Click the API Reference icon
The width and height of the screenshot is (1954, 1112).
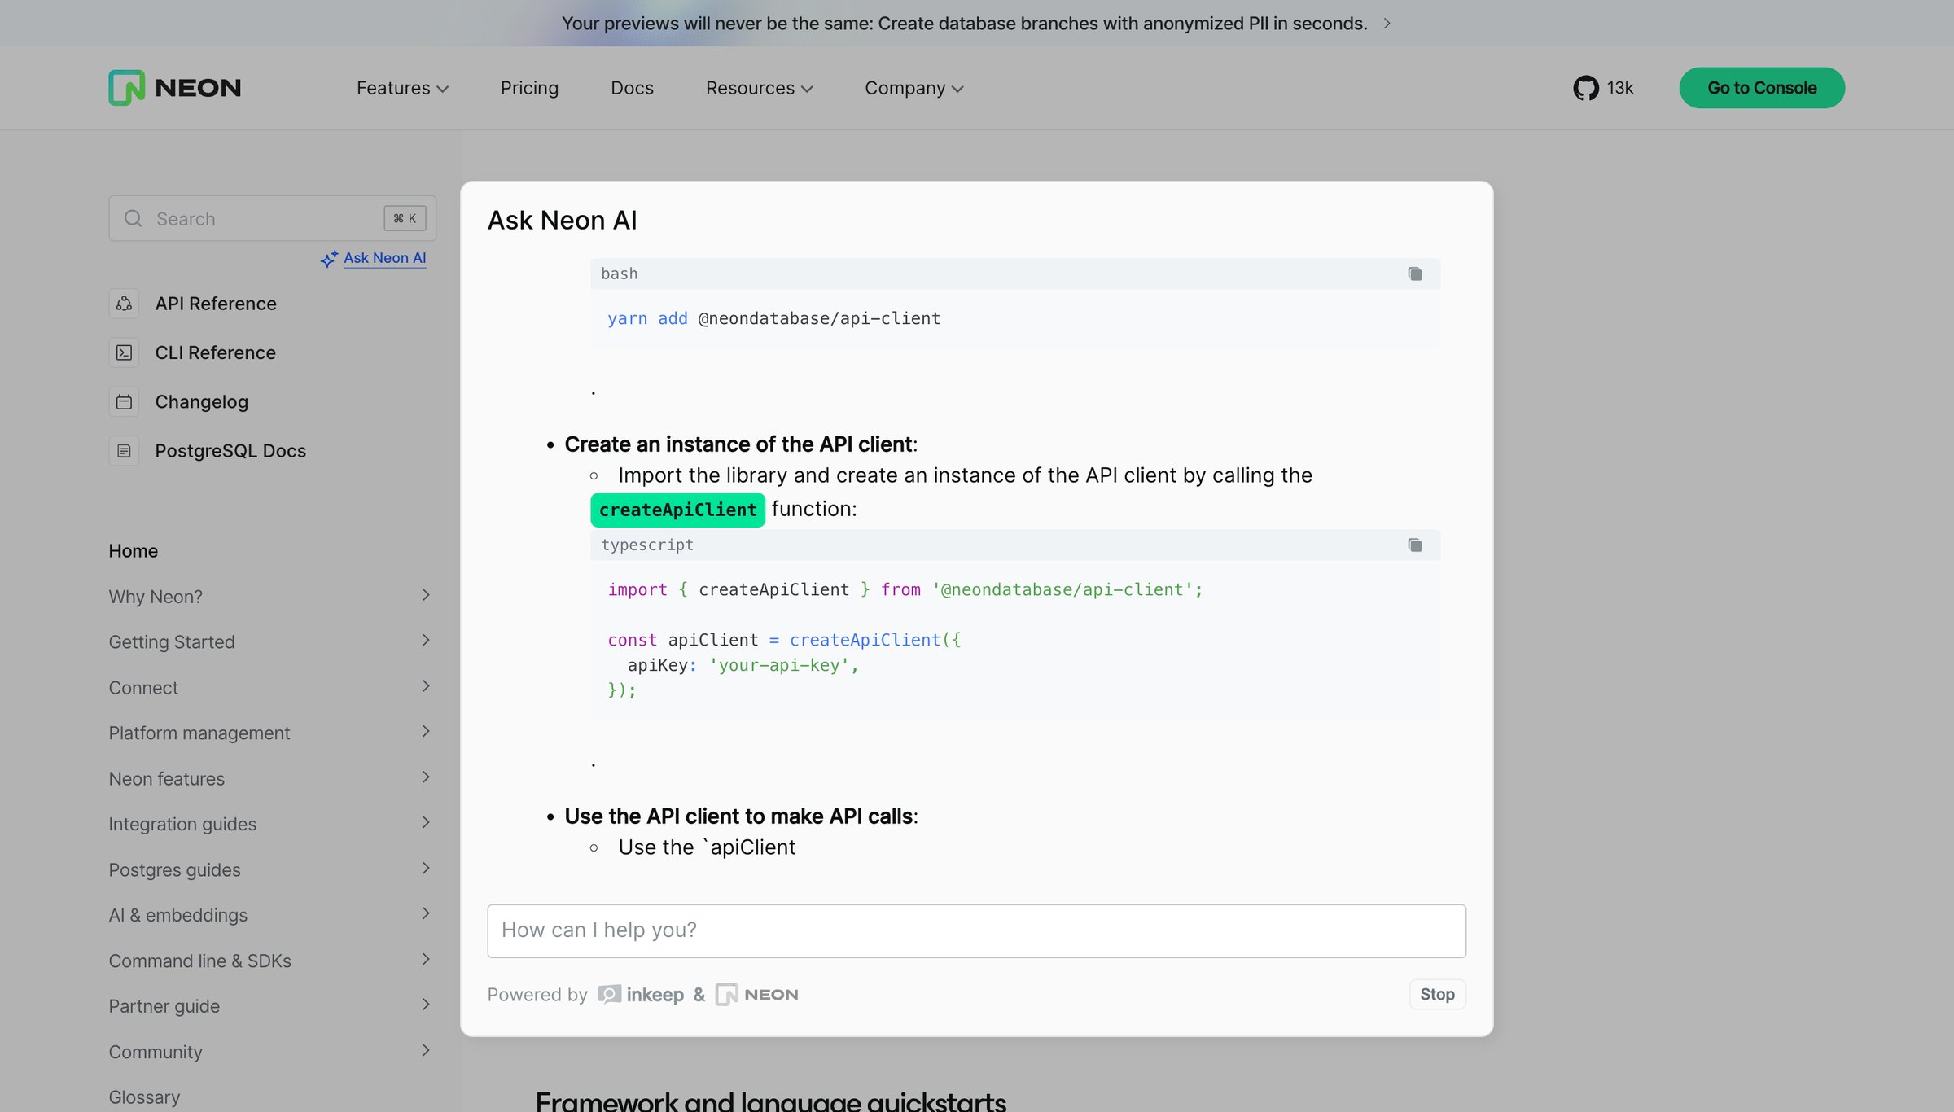(x=124, y=304)
